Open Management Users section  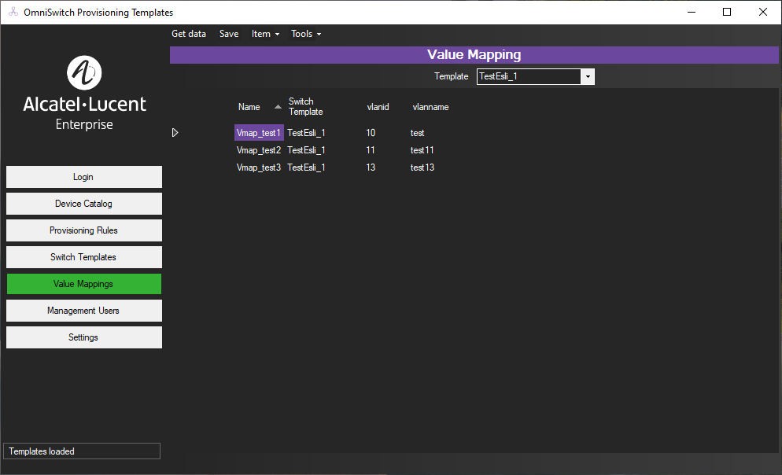[x=83, y=311]
